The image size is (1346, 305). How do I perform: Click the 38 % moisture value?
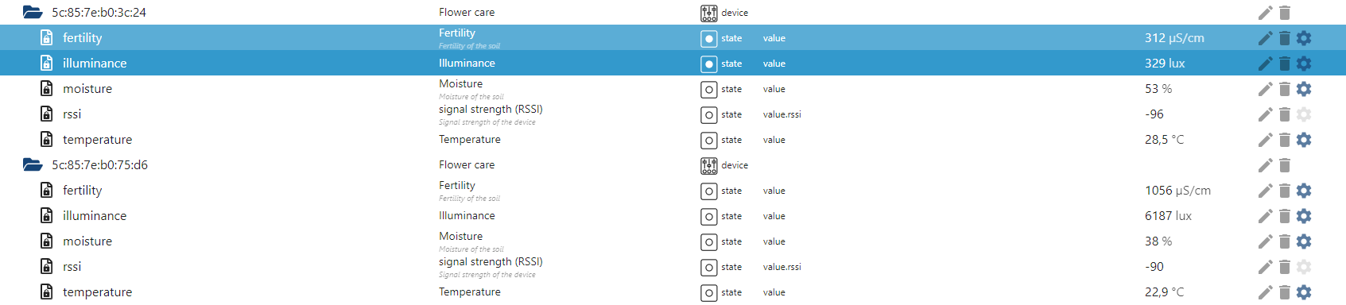(x=1158, y=241)
